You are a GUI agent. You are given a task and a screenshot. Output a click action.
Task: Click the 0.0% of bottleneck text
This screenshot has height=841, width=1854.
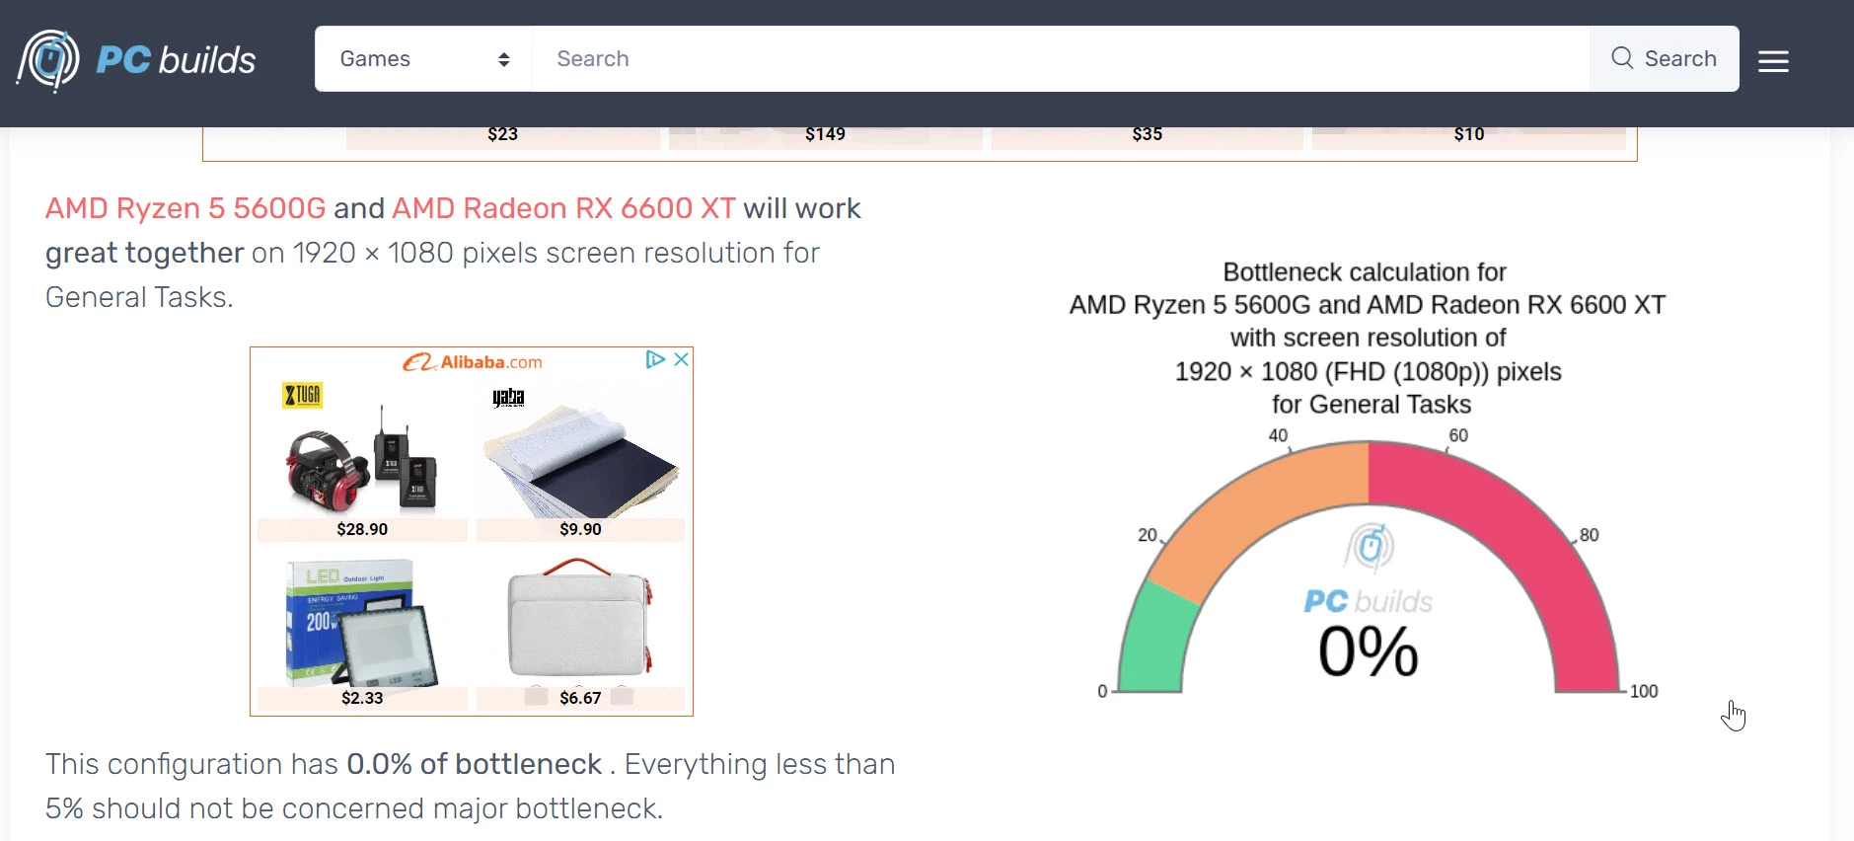[x=475, y=764]
